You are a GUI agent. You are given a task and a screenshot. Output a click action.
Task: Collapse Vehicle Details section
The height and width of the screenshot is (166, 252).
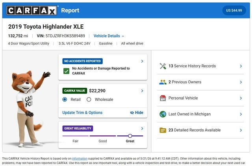coord(109,36)
